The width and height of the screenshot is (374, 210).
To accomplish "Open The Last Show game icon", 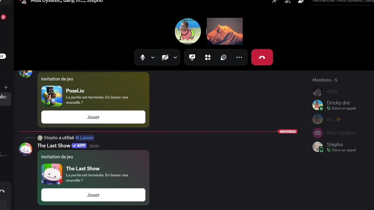I will point(52,174).
